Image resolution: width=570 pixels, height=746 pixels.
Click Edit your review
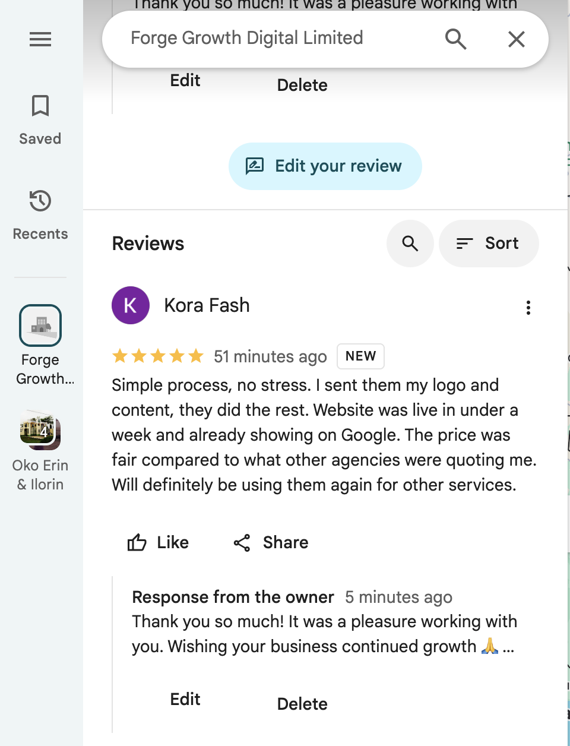(325, 166)
